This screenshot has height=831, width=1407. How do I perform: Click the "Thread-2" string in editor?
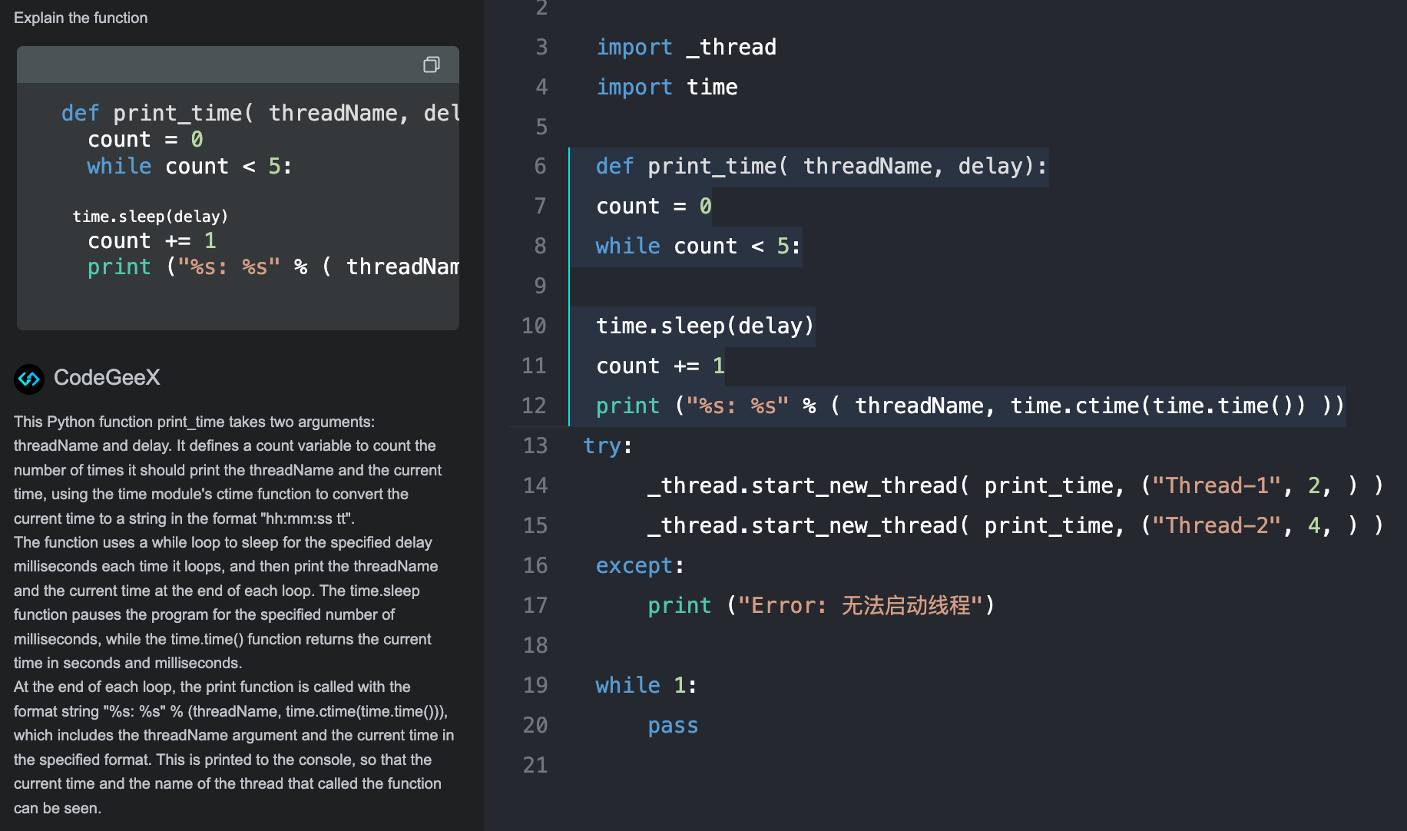(1217, 525)
